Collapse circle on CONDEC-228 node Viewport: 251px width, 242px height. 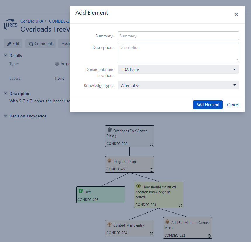point(151,144)
